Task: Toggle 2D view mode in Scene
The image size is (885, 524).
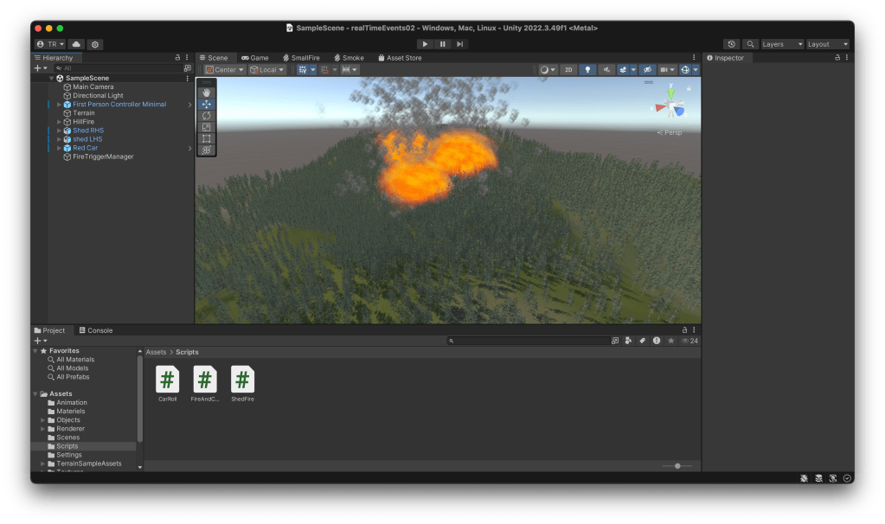Action: pos(568,70)
